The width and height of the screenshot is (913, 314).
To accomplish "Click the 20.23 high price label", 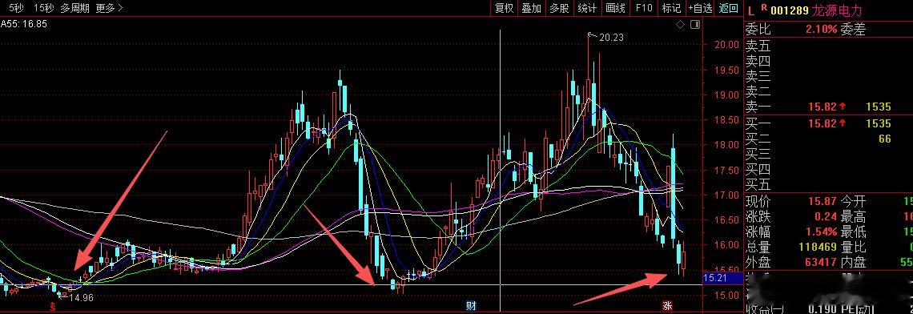I will (x=611, y=38).
